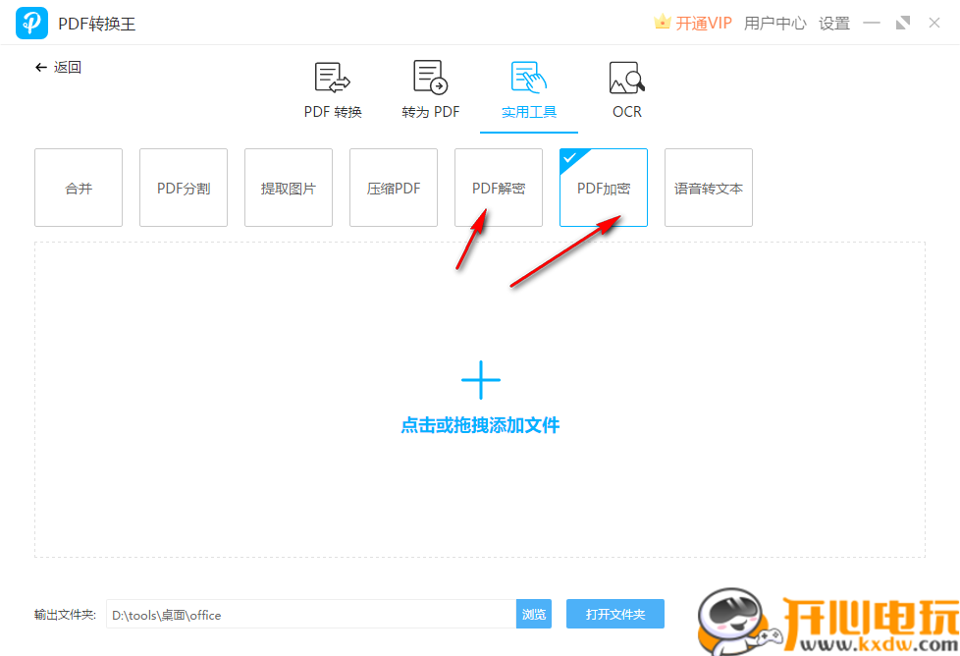Click the blue P app logo
The image size is (960, 656).
click(x=30, y=22)
